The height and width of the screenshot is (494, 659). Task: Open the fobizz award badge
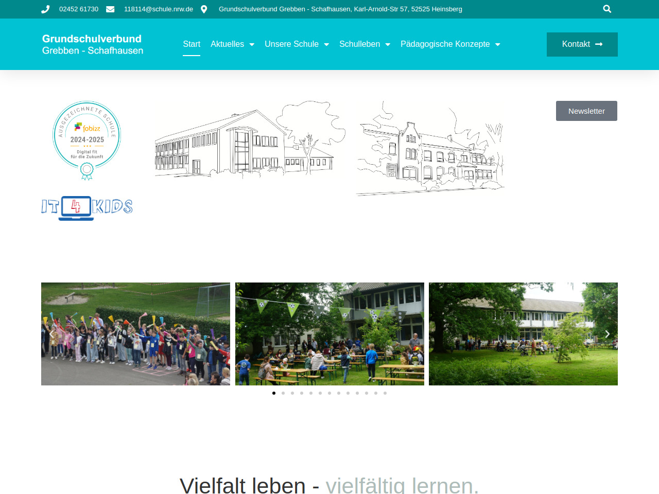[x=87, y=140]
